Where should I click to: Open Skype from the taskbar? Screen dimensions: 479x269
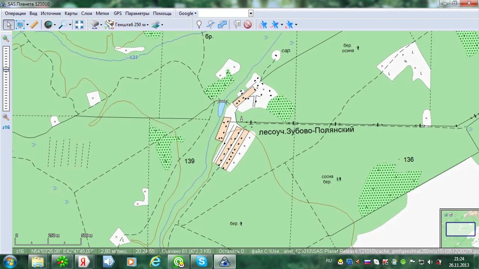tap(202, 262)
